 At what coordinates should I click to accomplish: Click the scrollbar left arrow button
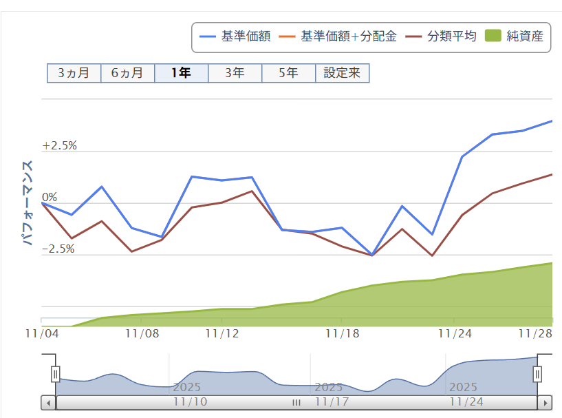coord(48,402)
